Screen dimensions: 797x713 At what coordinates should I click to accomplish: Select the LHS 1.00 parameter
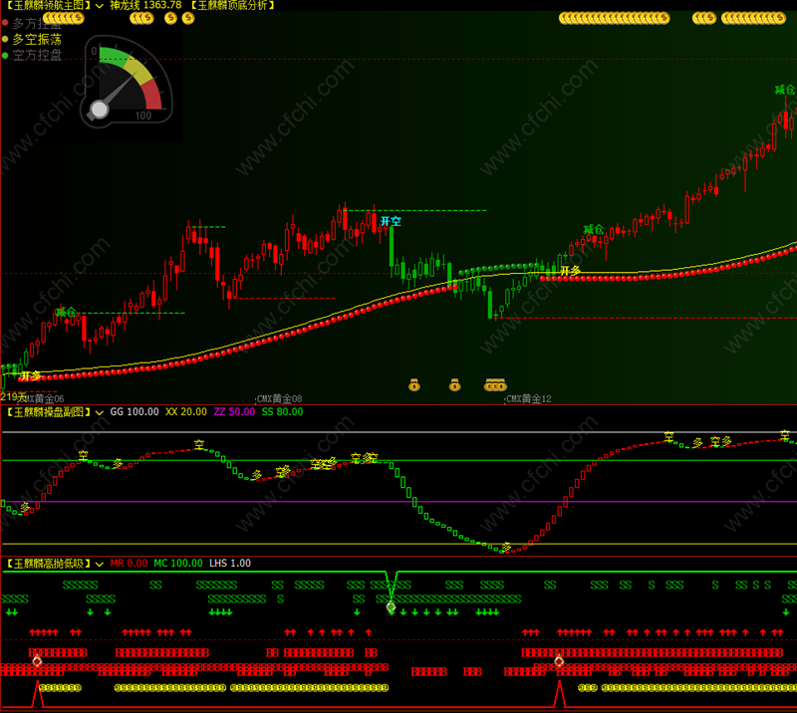coord(230,564)
